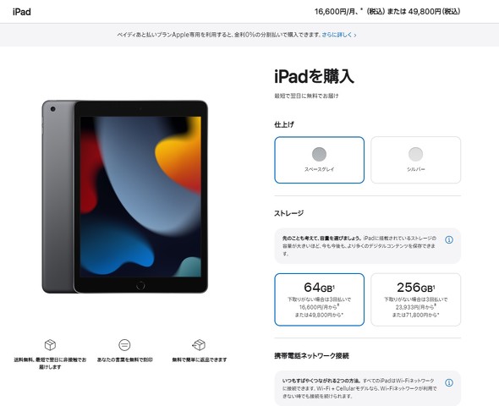This screenshot has height=406, width=499.
Task: Select the シルバー finish option
Action: (x=415, y=160)
